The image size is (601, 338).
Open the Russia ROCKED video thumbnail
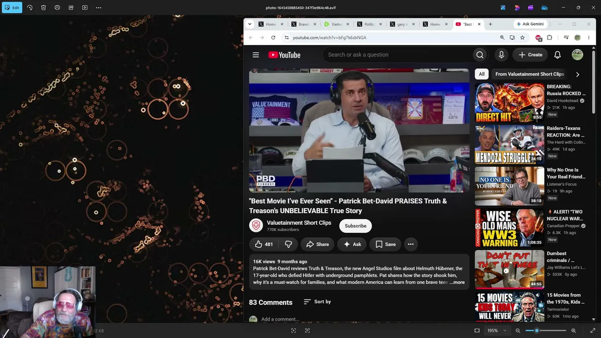pyautogui.click(x=509, y=103)
